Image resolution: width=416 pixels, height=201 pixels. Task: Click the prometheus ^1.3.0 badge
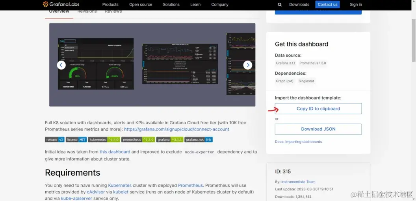pyautogui.click(x=138, y=140)
